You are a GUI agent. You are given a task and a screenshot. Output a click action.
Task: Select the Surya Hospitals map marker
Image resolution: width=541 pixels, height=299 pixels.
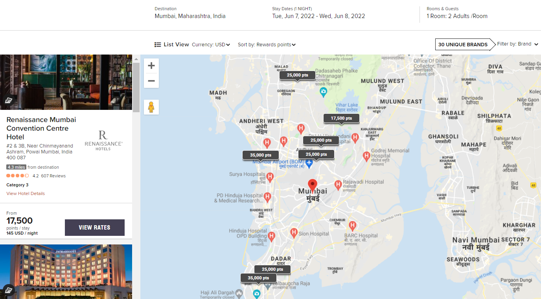[270, 177]
